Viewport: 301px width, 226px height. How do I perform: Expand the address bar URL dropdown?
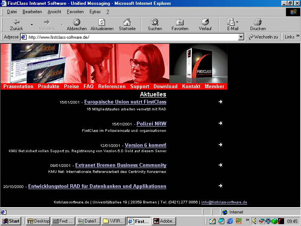click(241, 37)
